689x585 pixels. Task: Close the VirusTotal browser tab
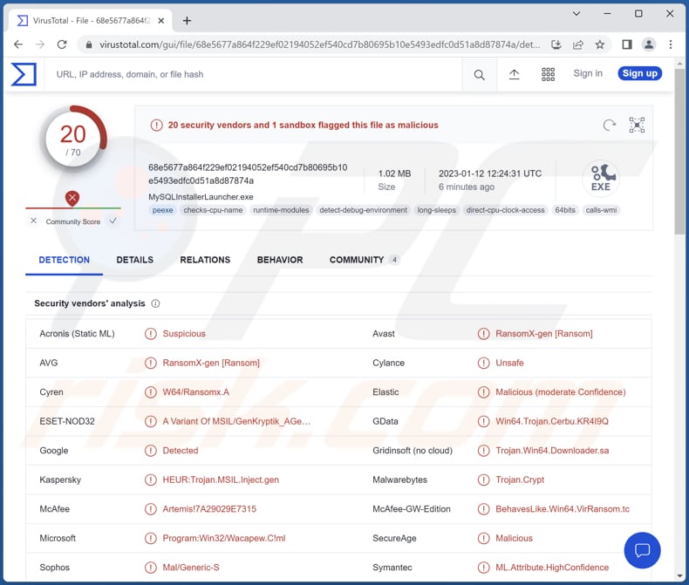click(x=161, y=21)
